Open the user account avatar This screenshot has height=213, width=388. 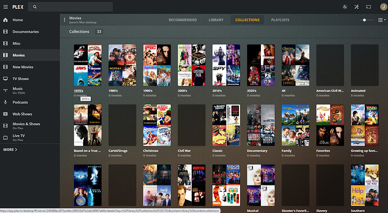point(384,7)
